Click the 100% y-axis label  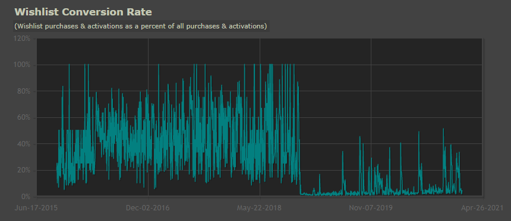pos(22,65)
